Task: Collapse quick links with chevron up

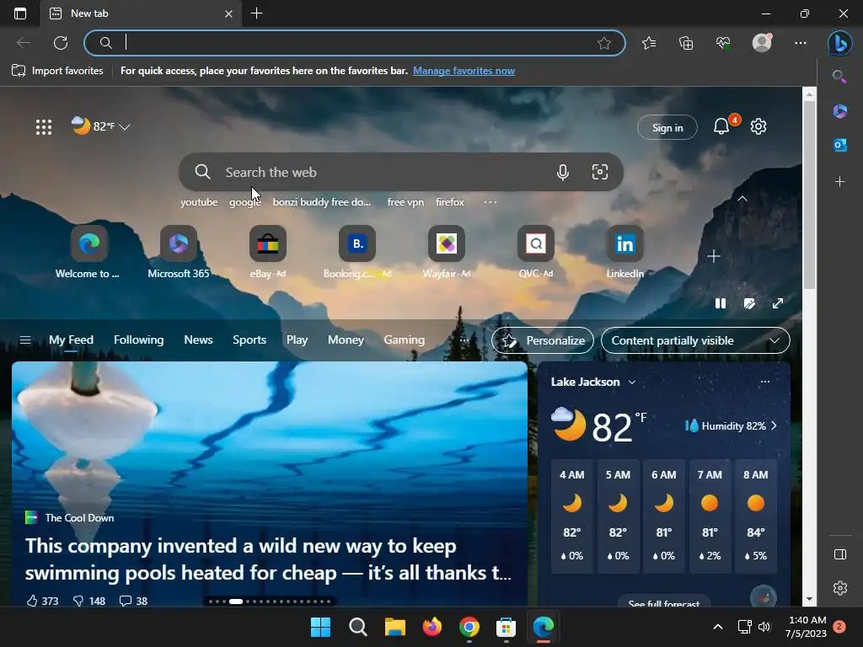Action: (x=742, y=199)
